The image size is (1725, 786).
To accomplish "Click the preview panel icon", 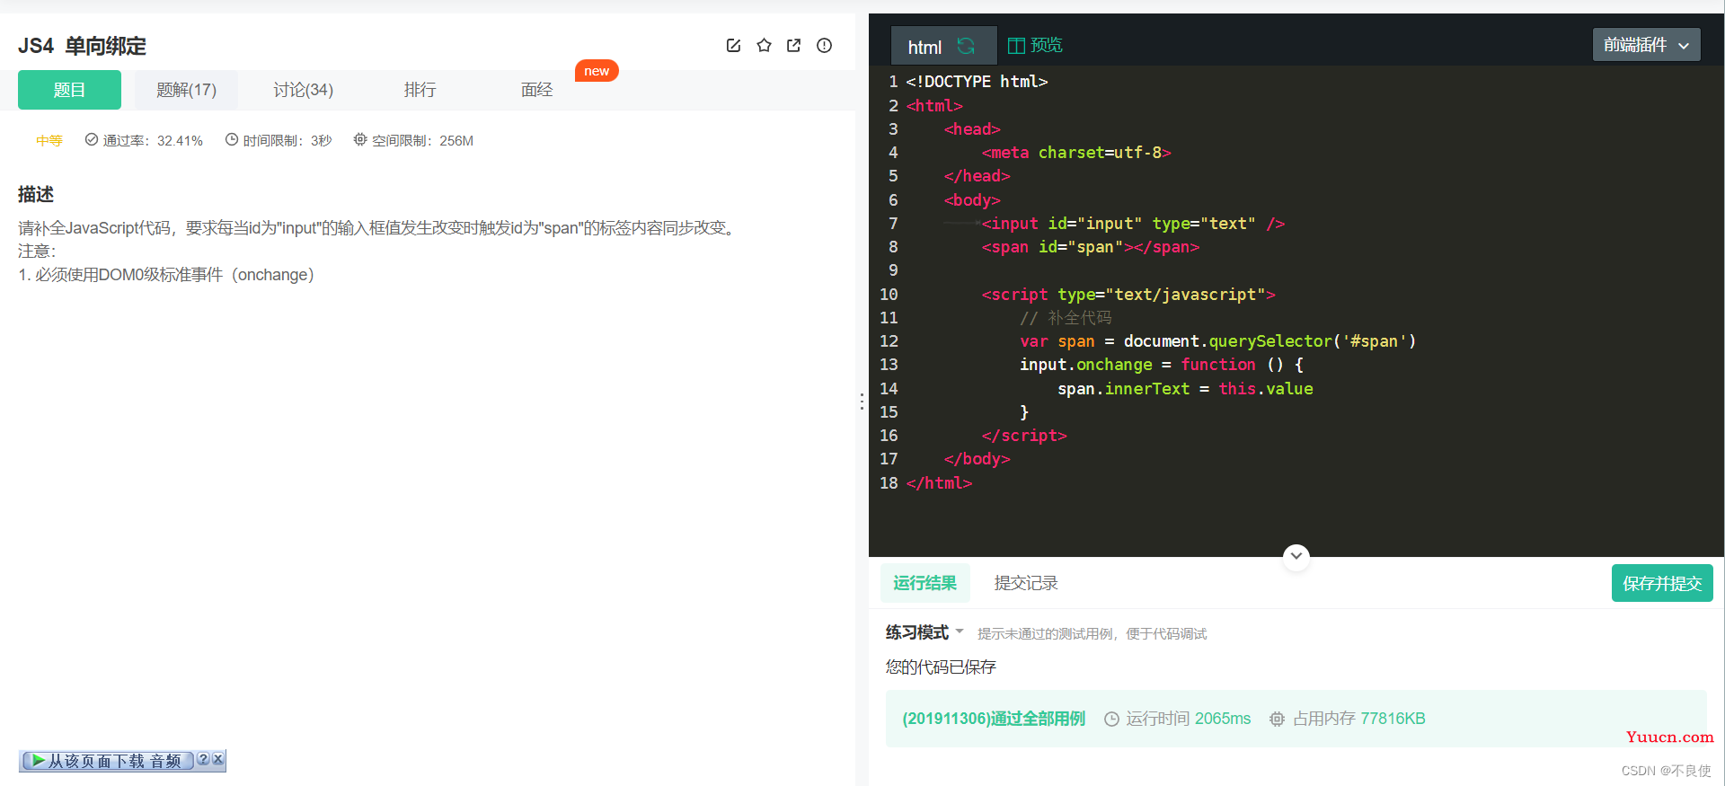I will (1016, 46).
